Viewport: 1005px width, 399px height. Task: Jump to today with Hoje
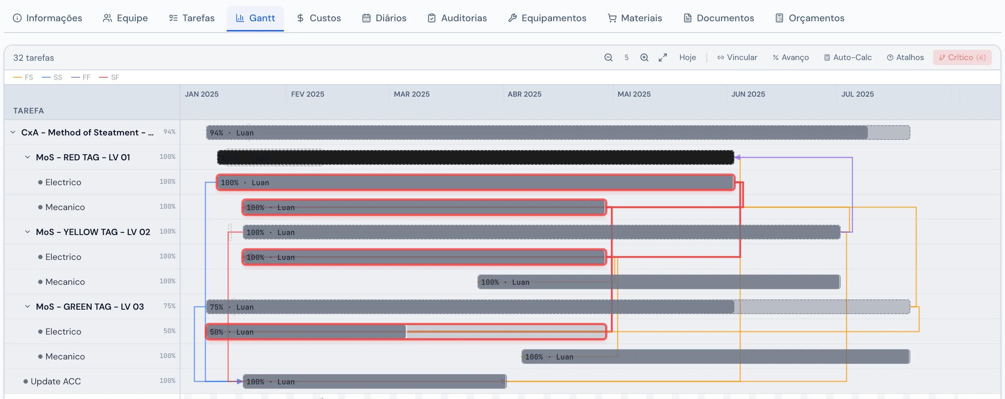pos(687,57)
